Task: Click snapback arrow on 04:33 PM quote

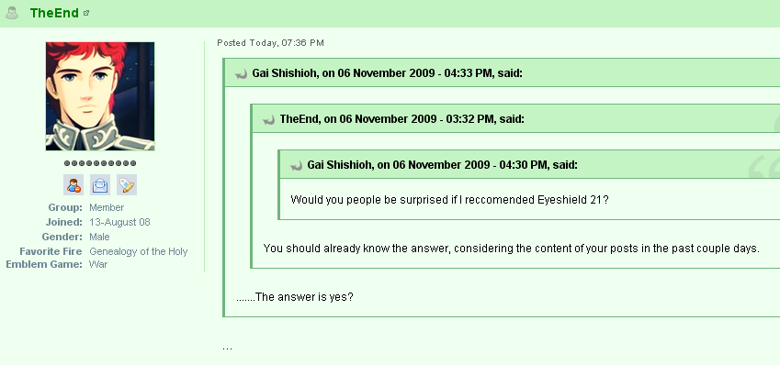Action: pyautogui.click(x=242, y=74)
